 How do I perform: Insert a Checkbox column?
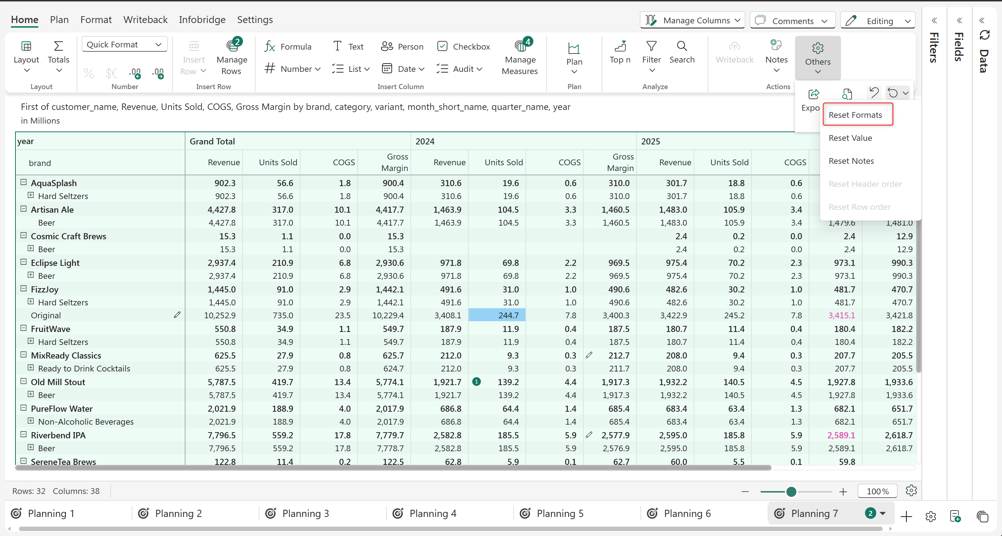(463, 47)
